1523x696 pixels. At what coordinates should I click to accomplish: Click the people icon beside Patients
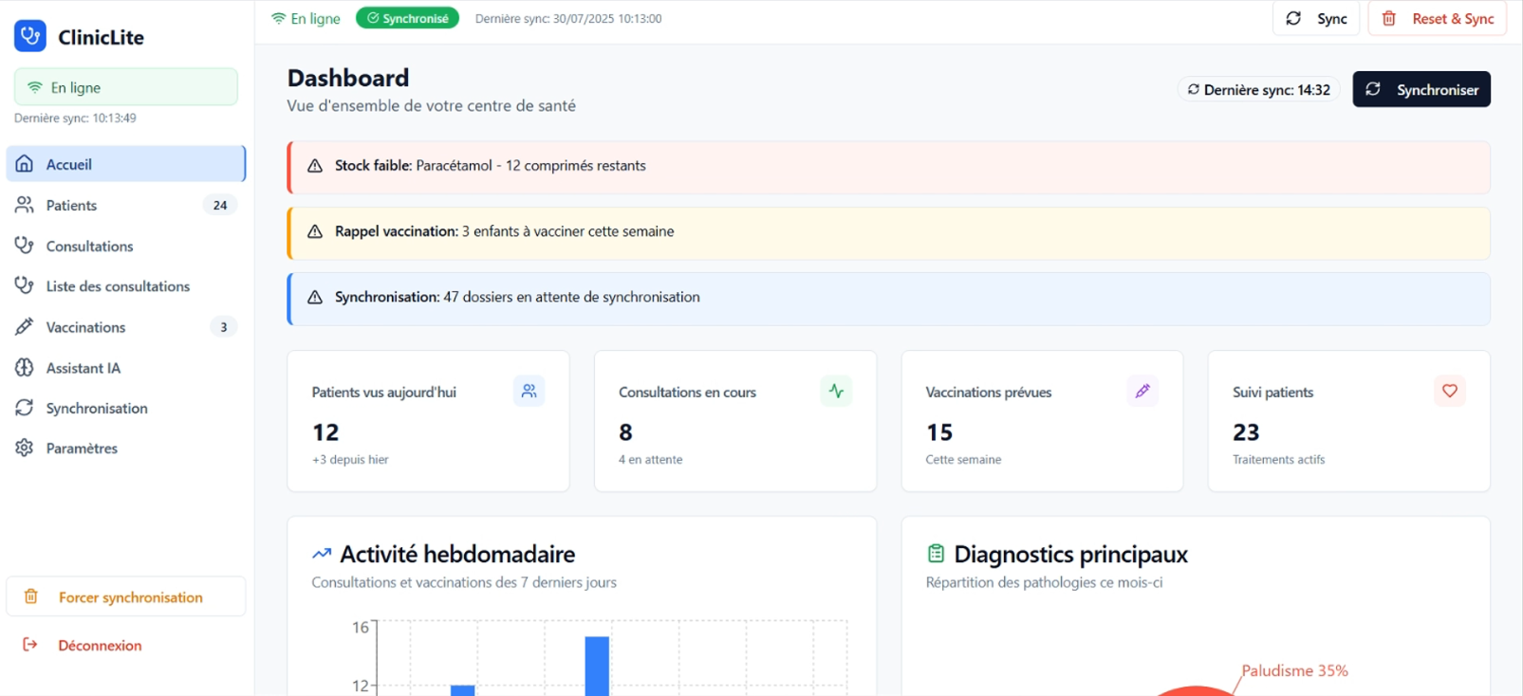pos(25,205)
